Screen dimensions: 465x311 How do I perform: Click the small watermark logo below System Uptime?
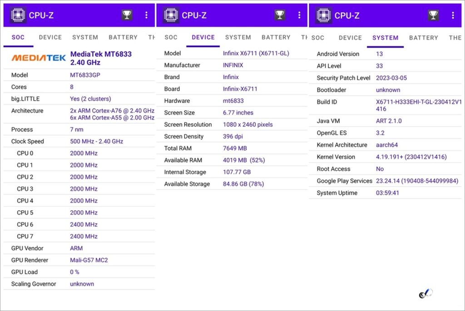coord(425,294)
